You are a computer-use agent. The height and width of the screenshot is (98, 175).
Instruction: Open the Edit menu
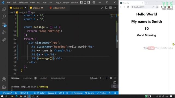(14, 2)
